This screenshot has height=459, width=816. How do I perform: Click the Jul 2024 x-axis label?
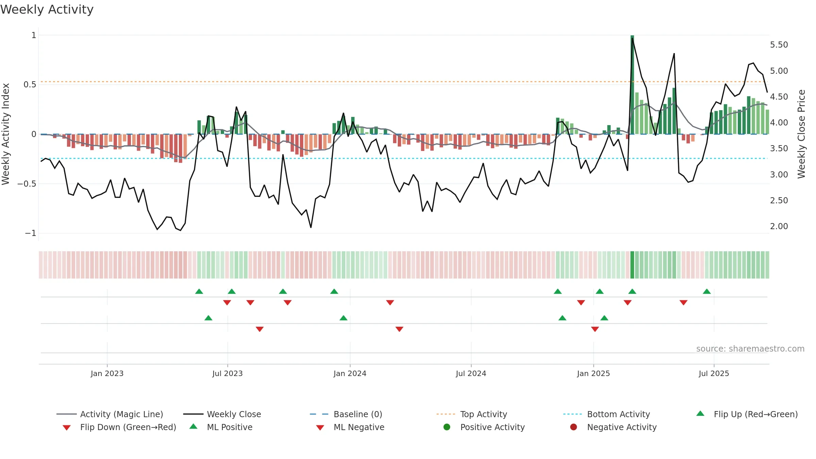pos(471,373)
